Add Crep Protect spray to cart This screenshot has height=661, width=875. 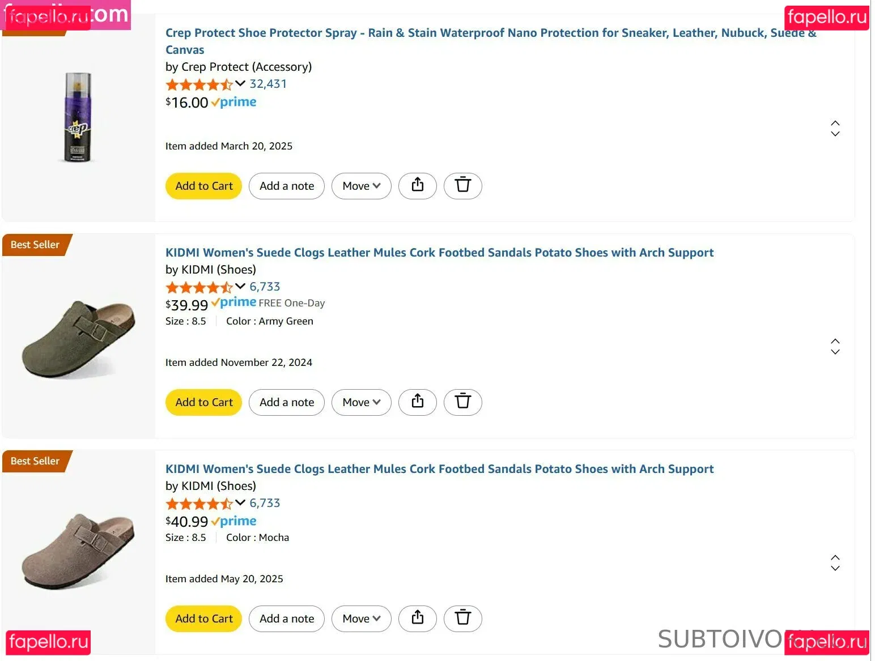click(203, 186)
